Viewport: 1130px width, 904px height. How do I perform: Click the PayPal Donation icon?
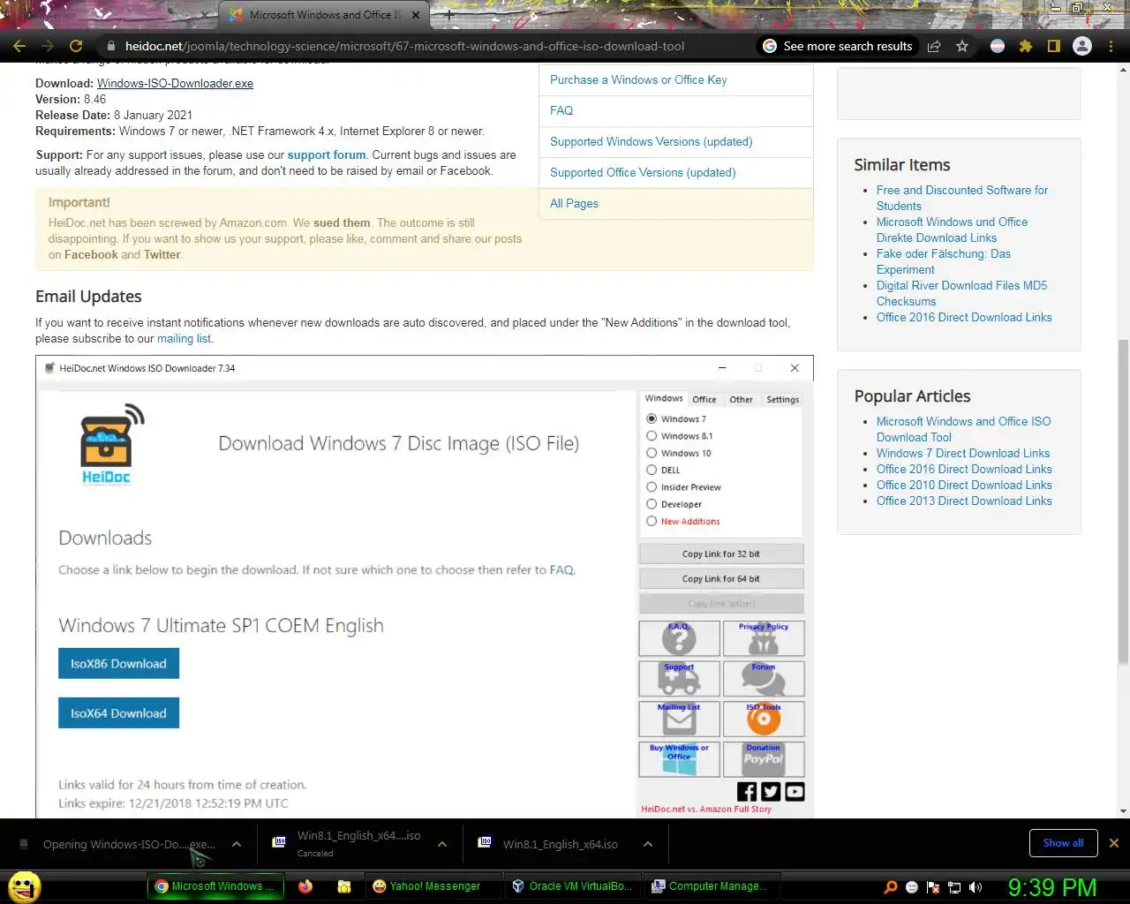click(x=764, y=759)
